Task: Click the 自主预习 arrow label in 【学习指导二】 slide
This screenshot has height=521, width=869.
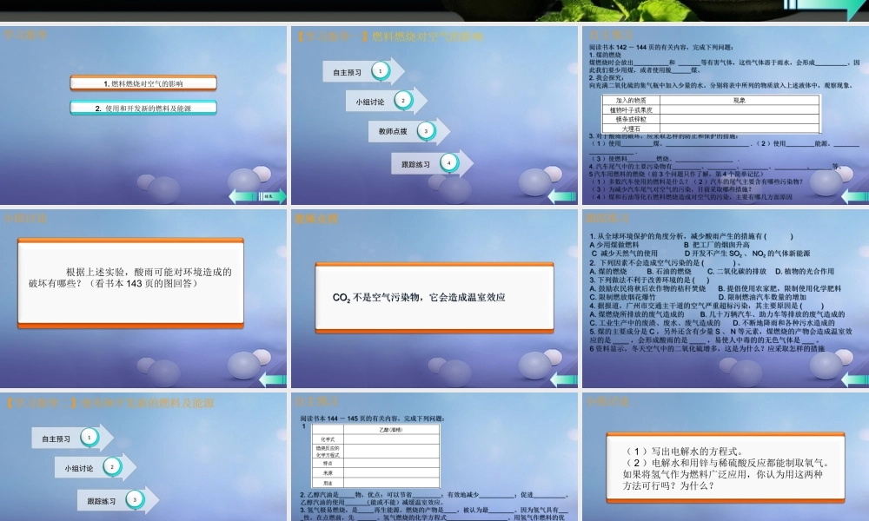Action: pos(56,439)
